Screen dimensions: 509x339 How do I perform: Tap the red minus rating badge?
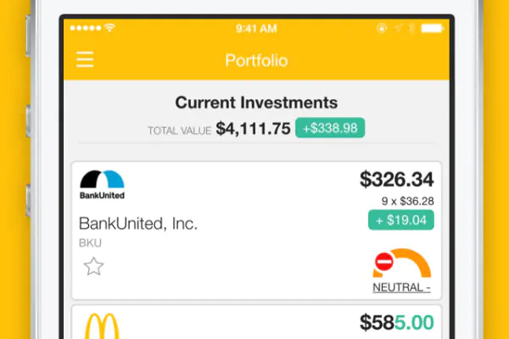click(384, 262)
